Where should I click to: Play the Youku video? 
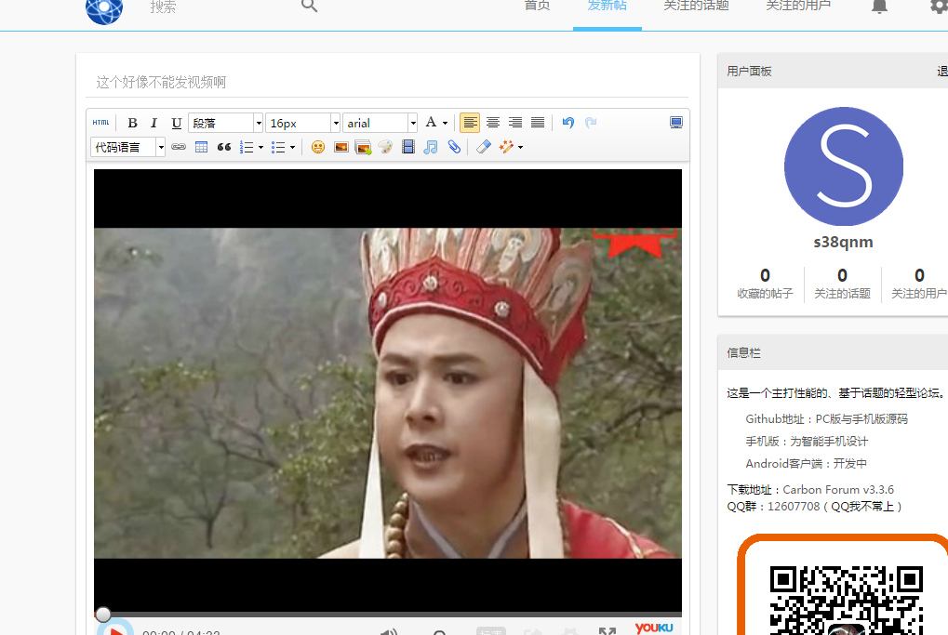coord(114,629)
